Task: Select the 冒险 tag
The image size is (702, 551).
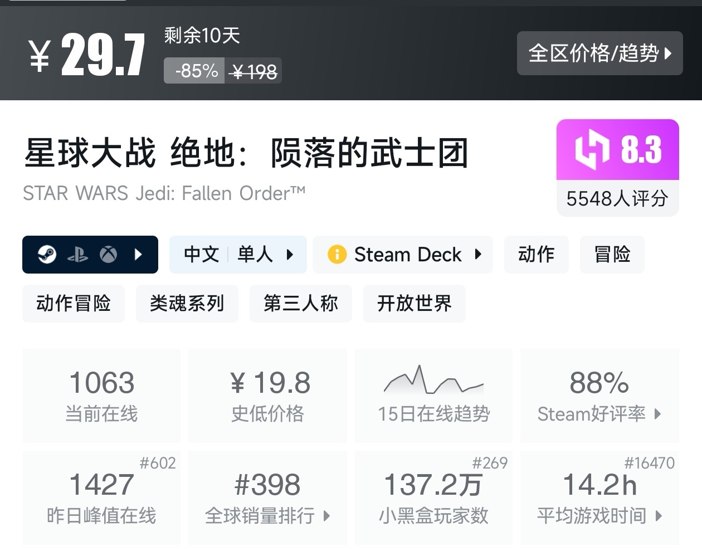Action: [x=612, y=255]
